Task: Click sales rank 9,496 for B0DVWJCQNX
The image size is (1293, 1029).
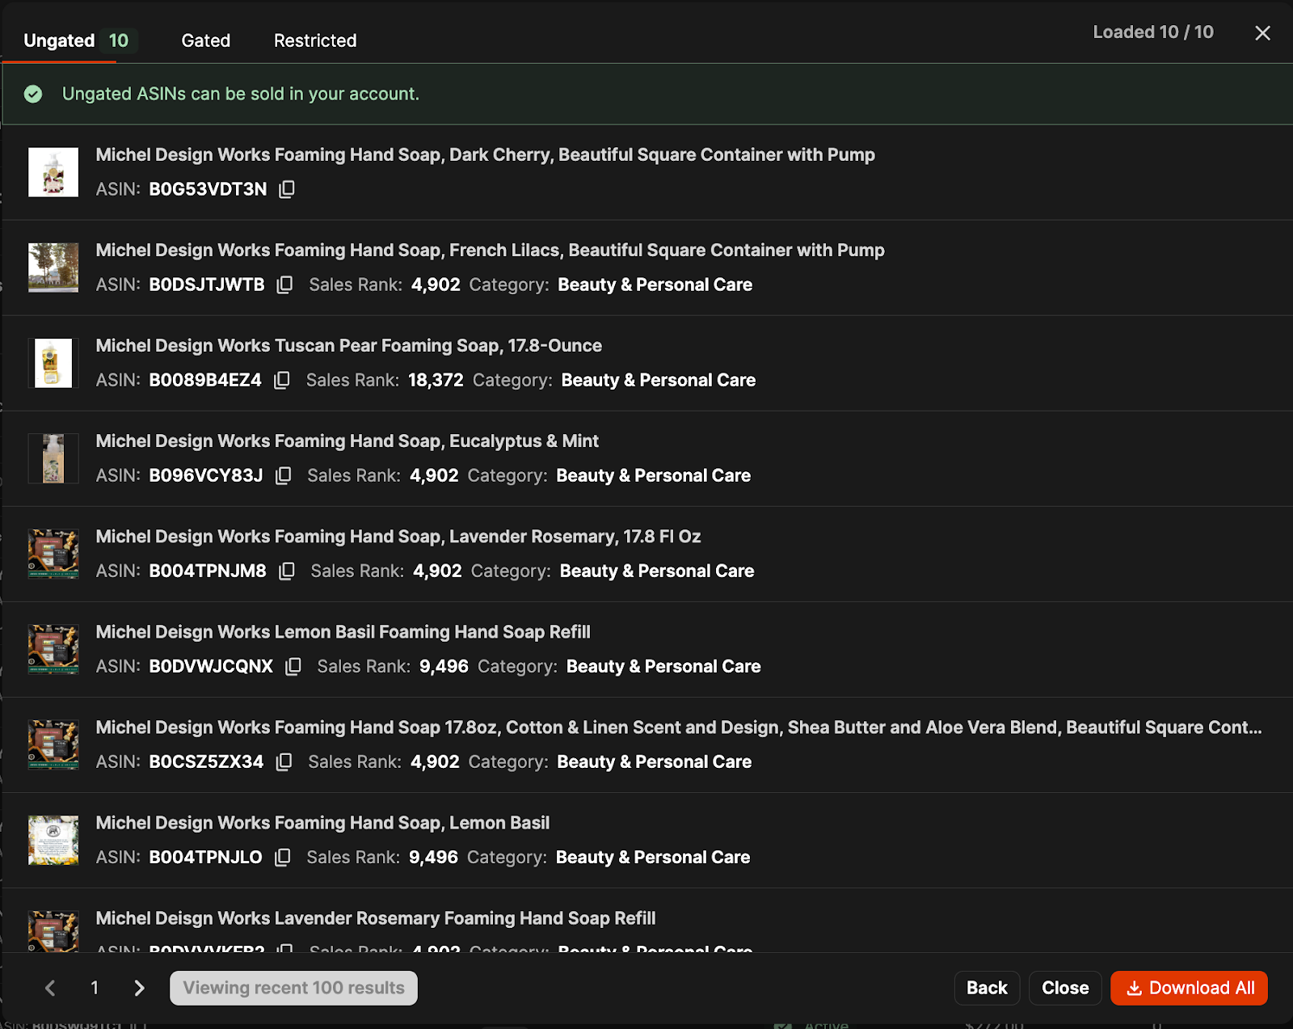Action: pyautogui.click(x=444, y=666)
